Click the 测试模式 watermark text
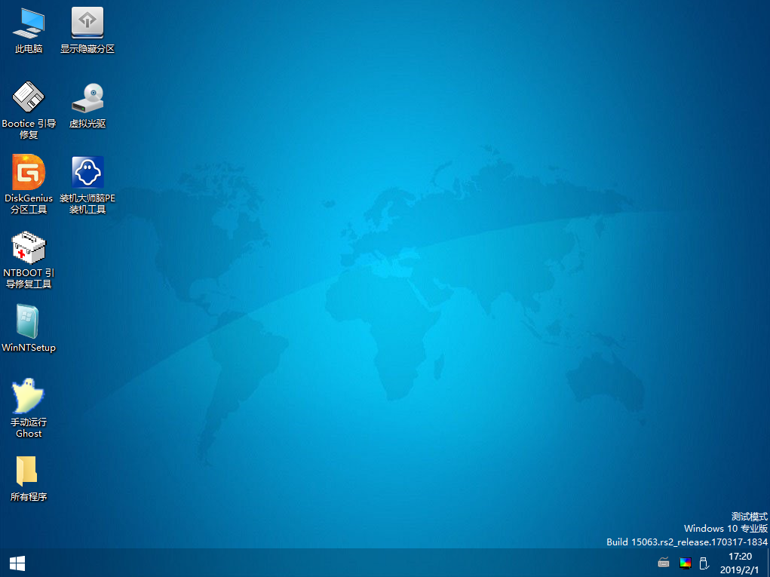The image size is (770, 577). click(749, 516)
